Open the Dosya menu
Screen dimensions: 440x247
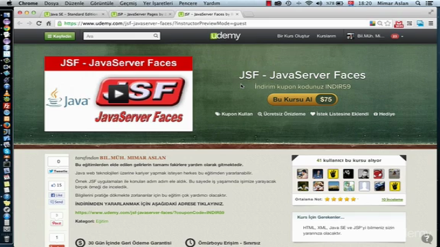[x=52, y=3]
